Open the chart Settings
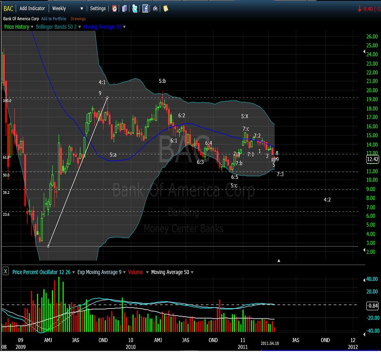Image resolution: width=381 pixels, height=353 pixels. coord(98,9)
